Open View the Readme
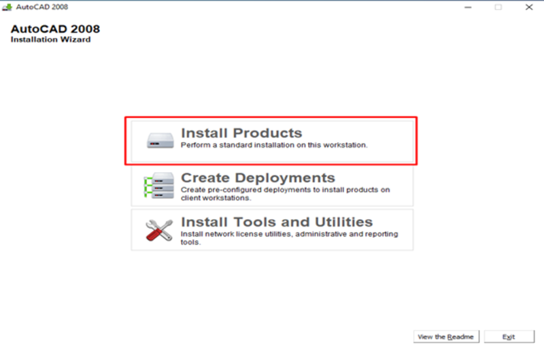The width and height of the screenshot is (544, 351). [446, 337]
